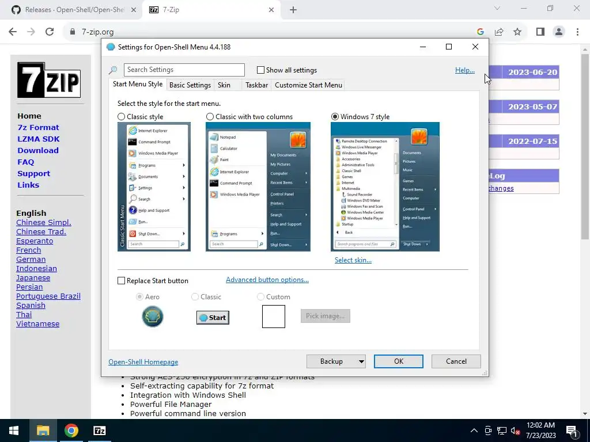Select Classic with two columns style
Image resolution: width=590 pixels, height=442 pixels.
click(210, 116)
